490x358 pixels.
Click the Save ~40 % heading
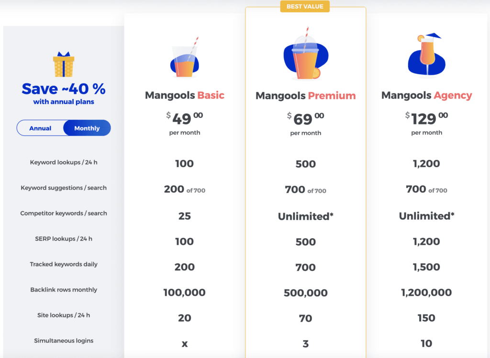64,89
